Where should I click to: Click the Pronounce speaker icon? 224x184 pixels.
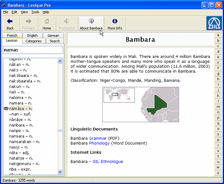[67, 23]
